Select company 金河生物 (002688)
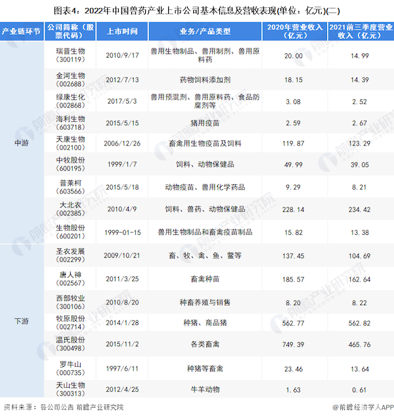Screen dimensions: 394x418 [70, 79]
